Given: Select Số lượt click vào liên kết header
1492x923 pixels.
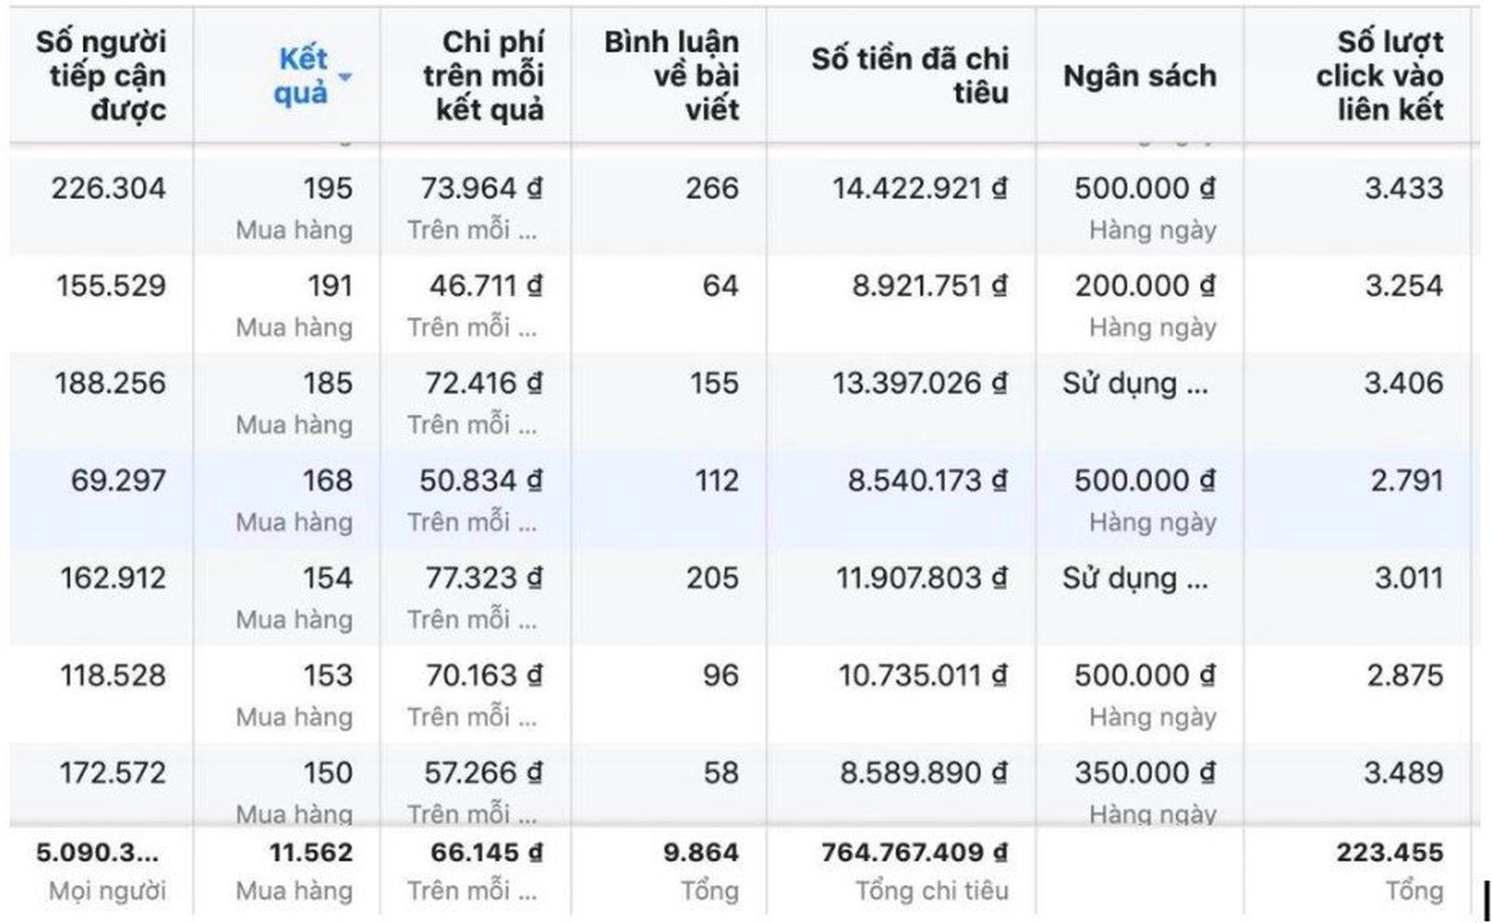Looking at the screenshot, I should point(1379,76).
